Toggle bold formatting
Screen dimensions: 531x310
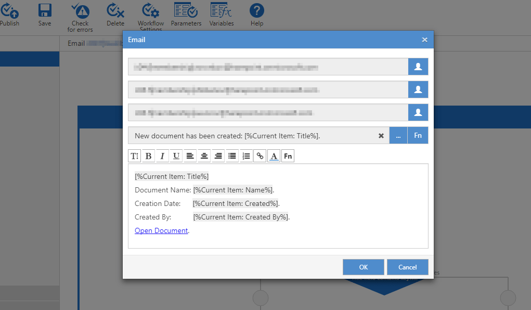[148, 156]
